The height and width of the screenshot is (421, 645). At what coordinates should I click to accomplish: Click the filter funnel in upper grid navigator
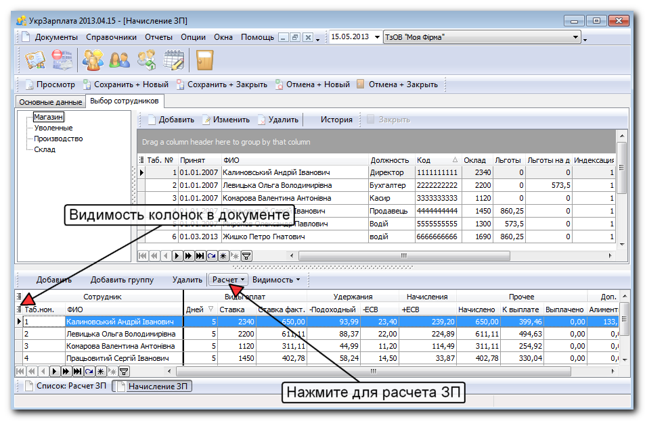pyautogui.click(x=246, y=256)
